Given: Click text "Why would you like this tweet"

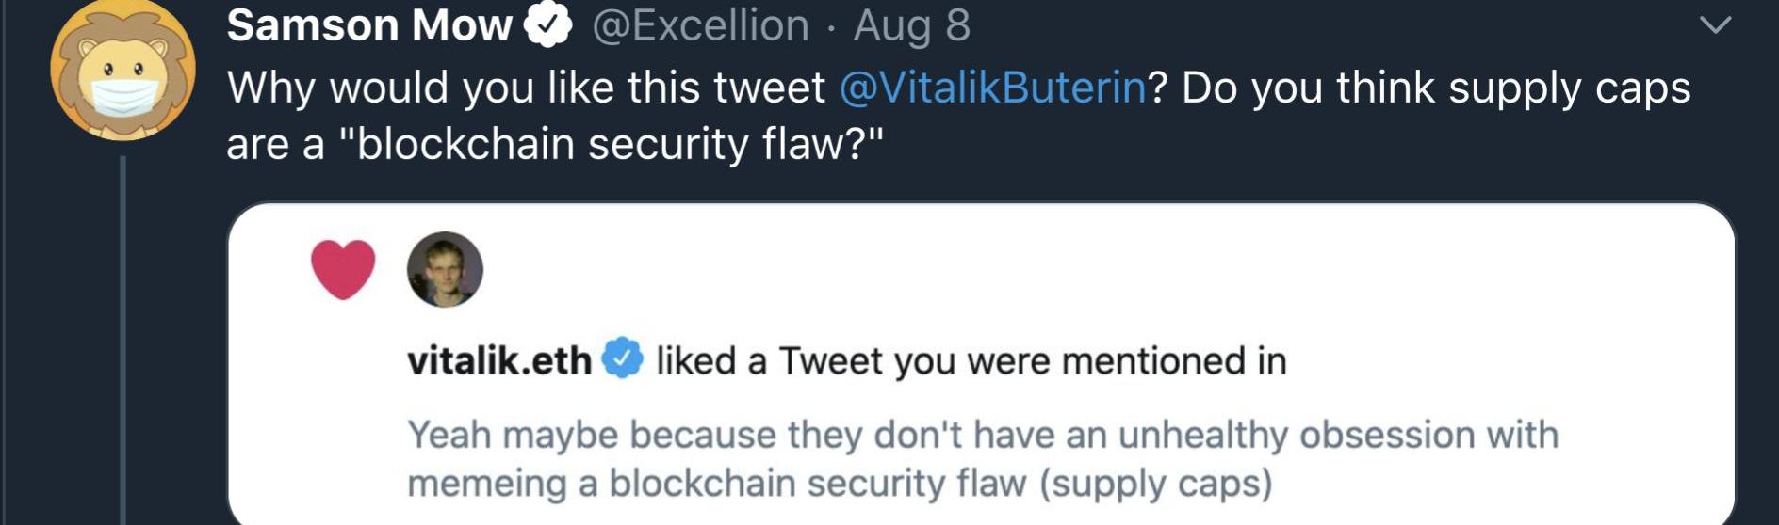Looking at the screenshot, I should (x=526, y=87).
